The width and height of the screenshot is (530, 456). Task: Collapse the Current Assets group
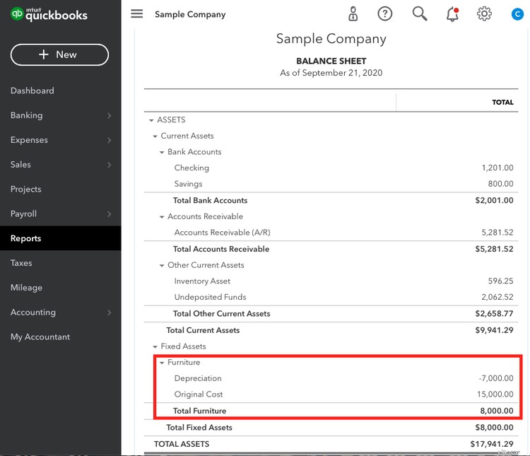(155, 136)
